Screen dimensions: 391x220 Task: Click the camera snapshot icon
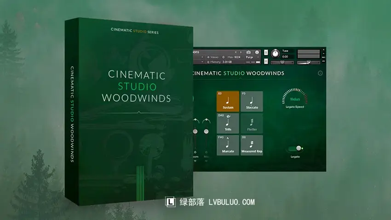pyautogui.click(x=248, y=52)
